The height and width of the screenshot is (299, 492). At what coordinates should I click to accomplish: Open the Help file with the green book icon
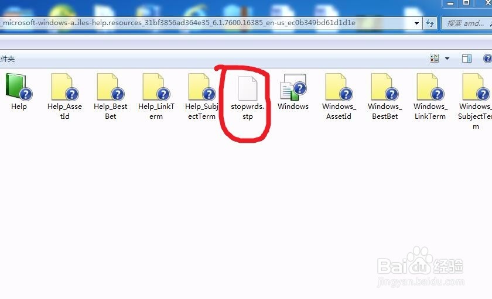[x=18, y=87]
